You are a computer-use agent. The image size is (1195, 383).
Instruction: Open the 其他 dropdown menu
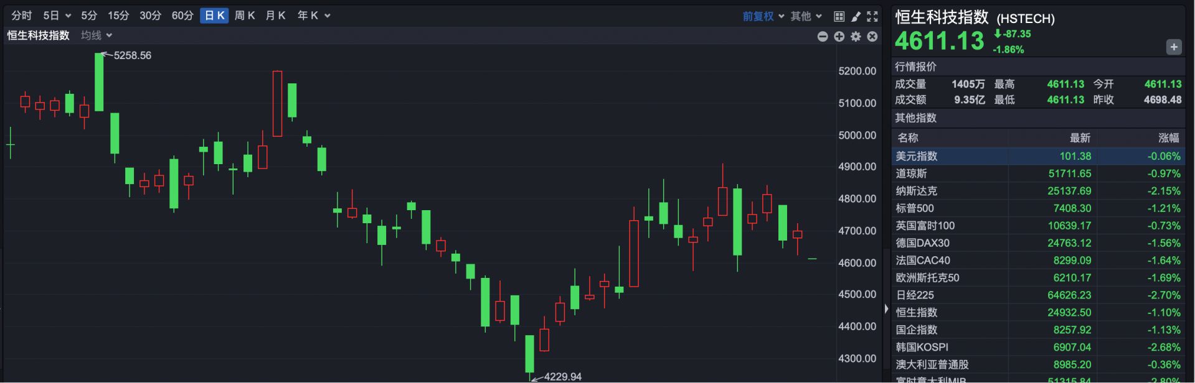(806, 16)
